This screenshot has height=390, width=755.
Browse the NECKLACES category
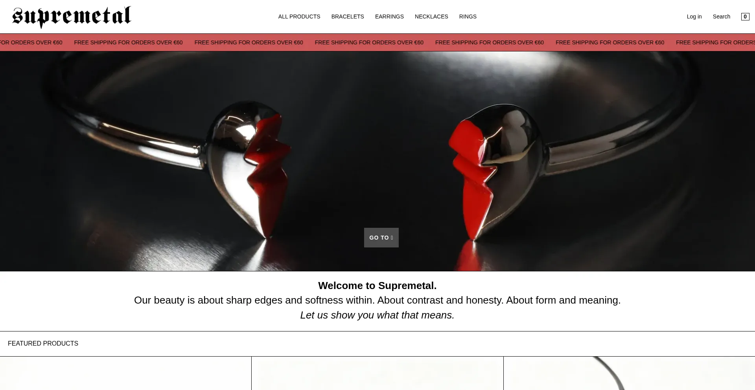(431, 16)
